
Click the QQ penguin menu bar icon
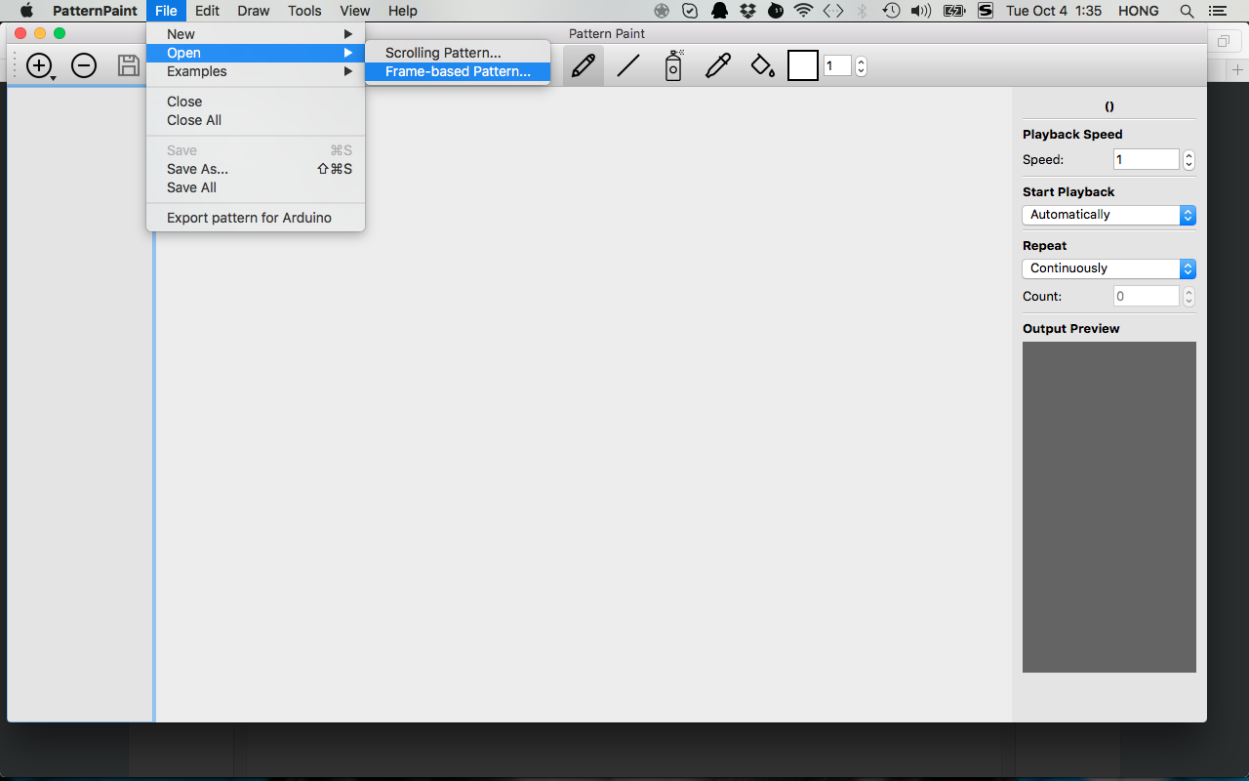[x=719, y=11]
